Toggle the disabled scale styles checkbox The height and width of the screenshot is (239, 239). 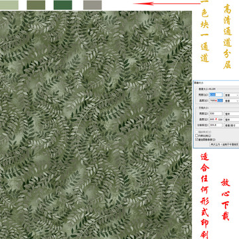click(x=197, y=132)
